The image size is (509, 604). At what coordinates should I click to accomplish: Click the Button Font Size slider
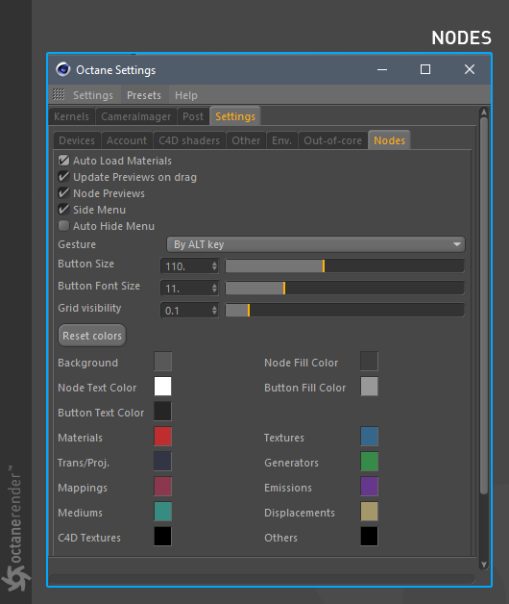pos(345,289)
